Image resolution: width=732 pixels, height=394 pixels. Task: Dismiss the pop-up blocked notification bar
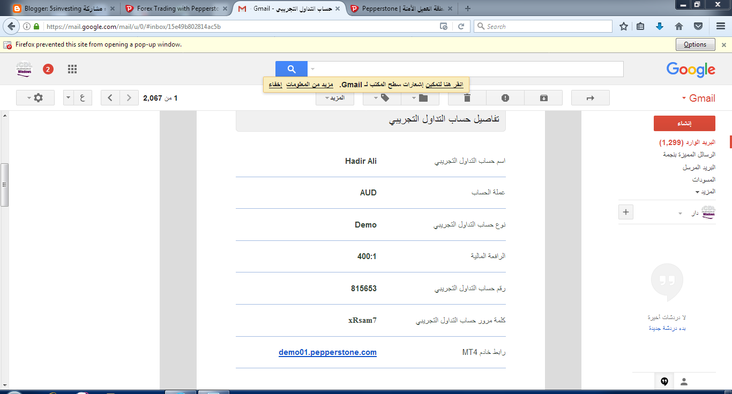[x=724, y=45]
